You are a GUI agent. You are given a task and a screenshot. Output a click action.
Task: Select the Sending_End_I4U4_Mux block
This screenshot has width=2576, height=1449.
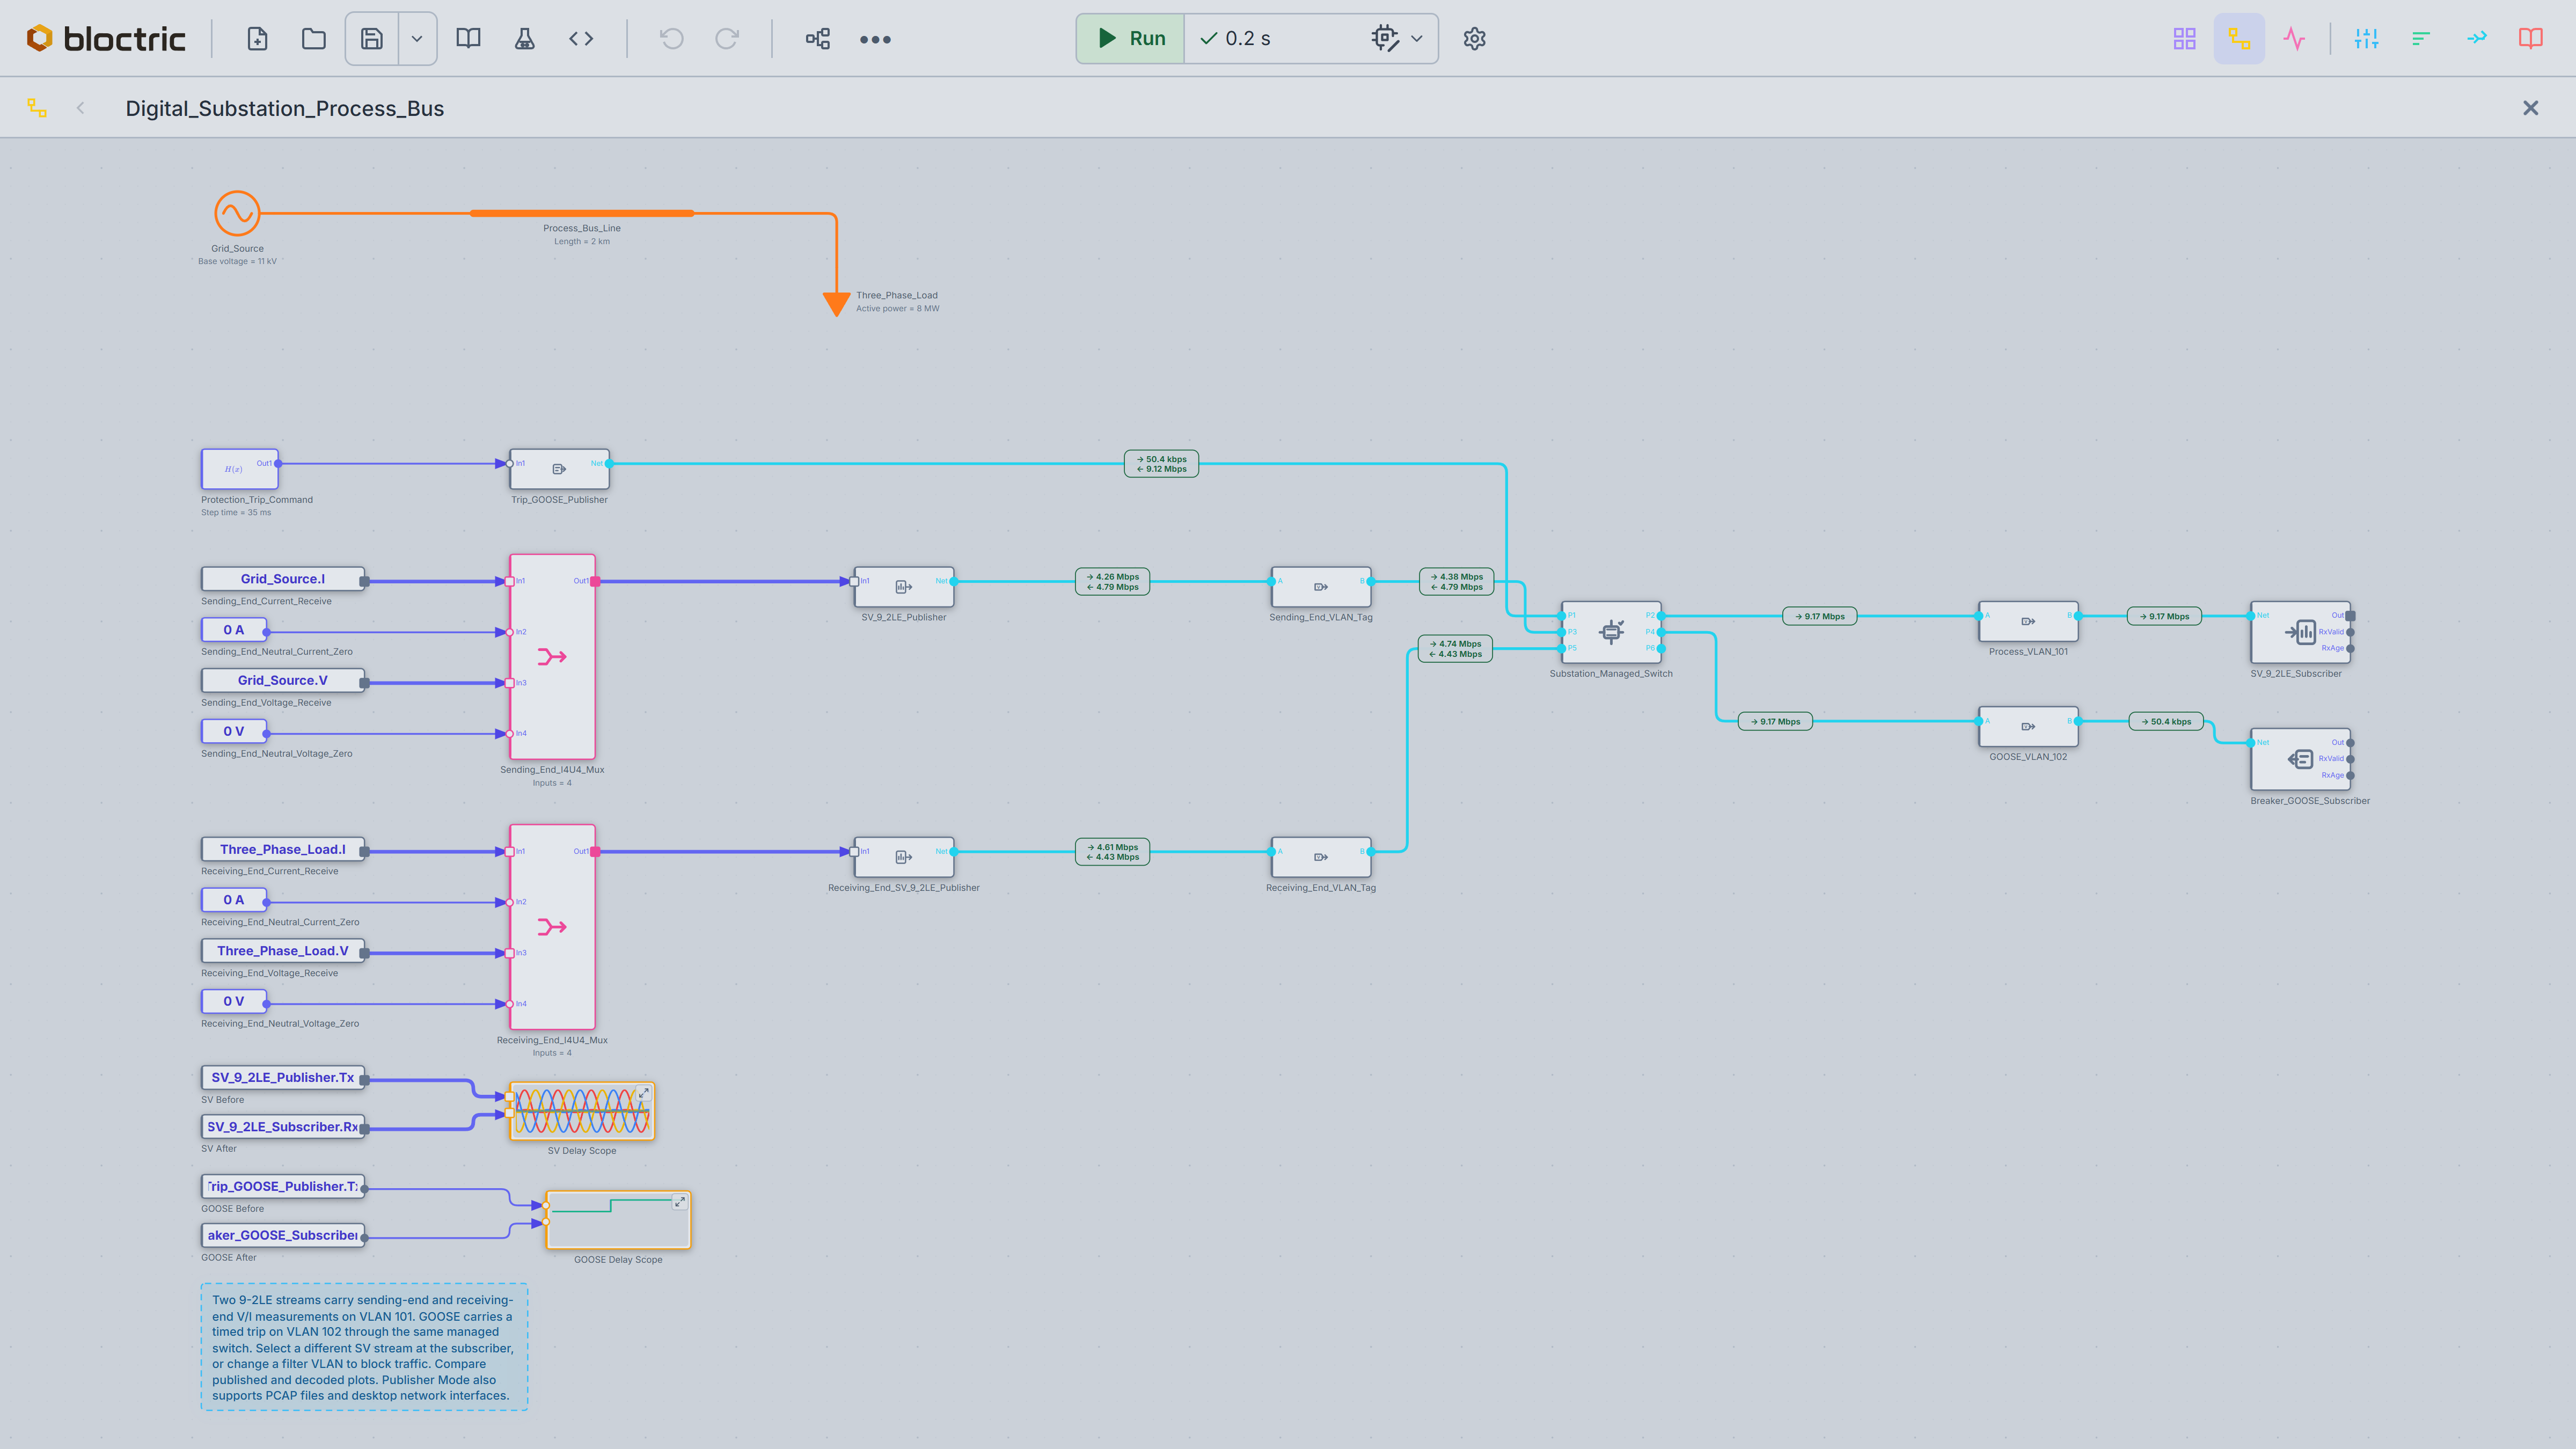click(552, 657)
